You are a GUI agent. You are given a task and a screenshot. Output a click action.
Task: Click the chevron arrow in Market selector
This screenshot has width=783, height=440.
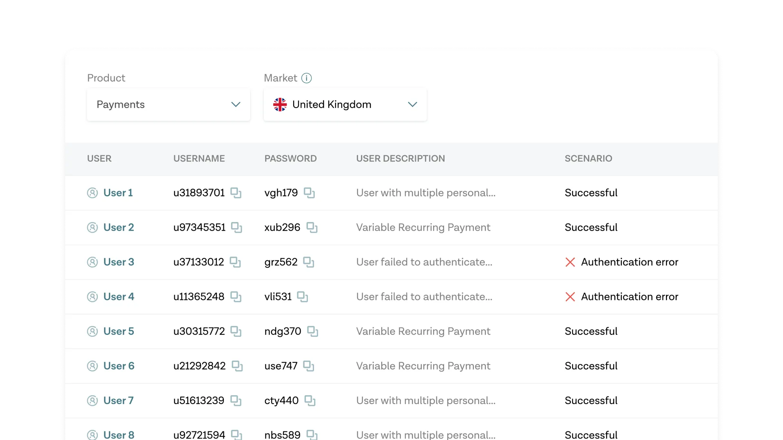(412, 105)
